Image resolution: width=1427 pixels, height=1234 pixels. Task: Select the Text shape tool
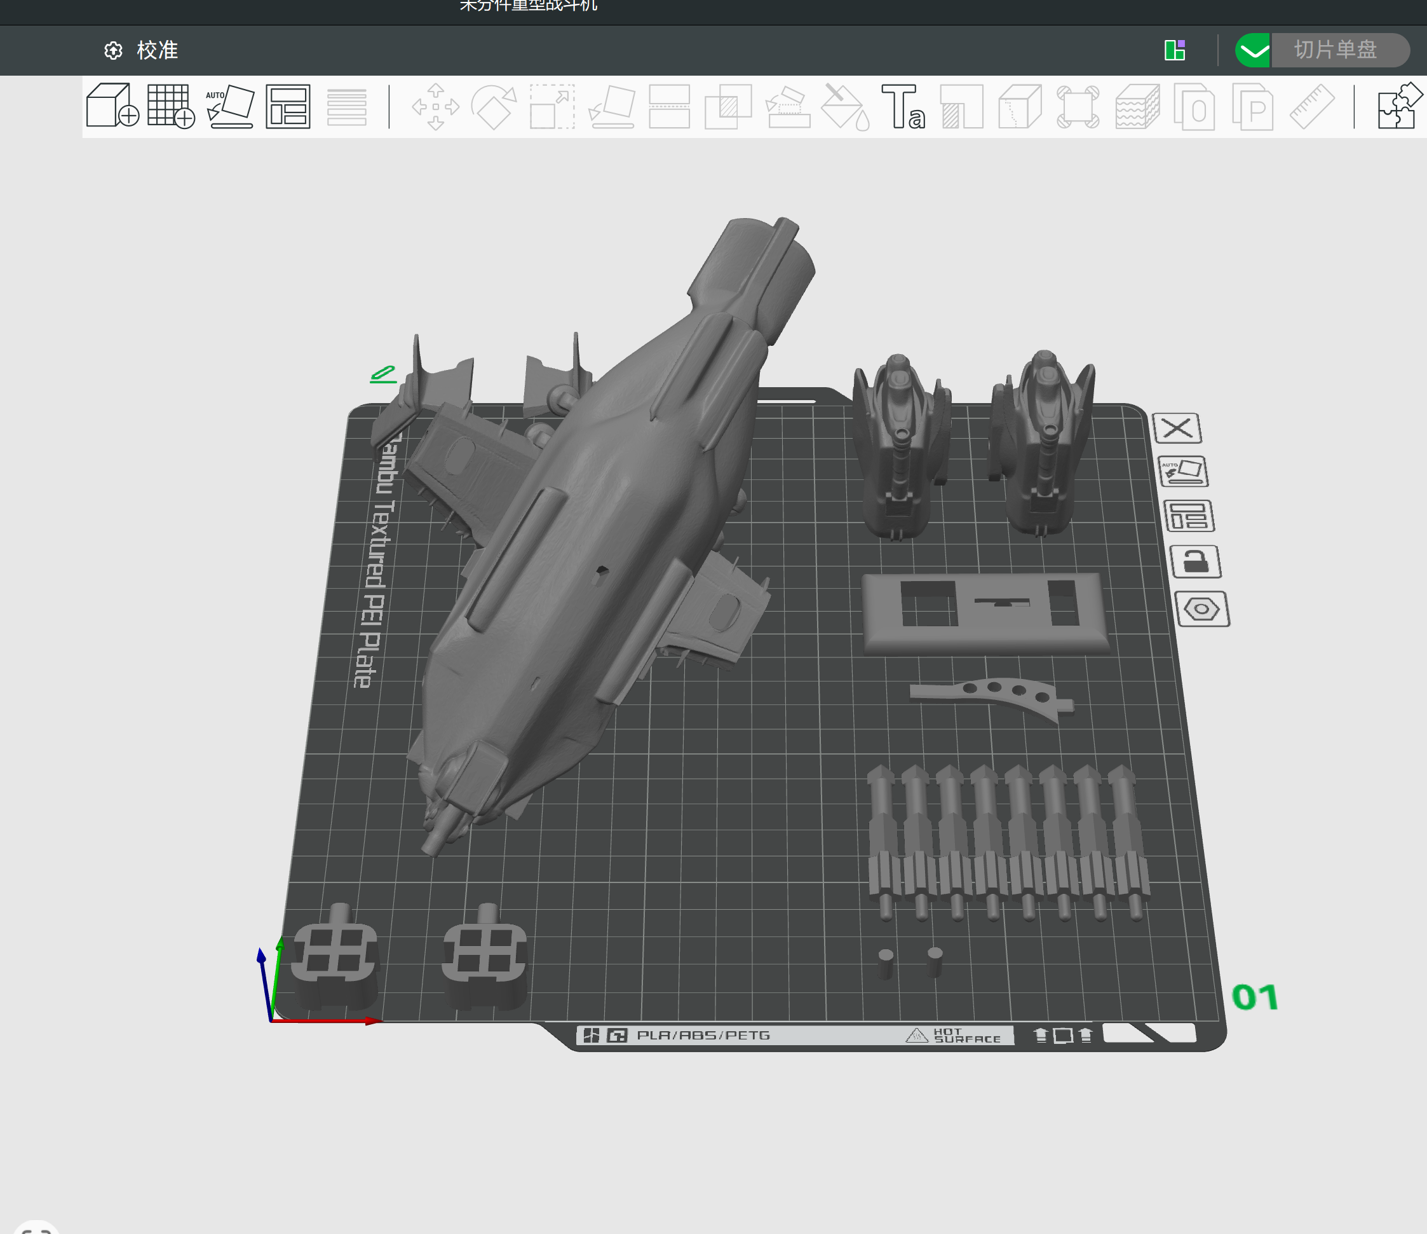point(903,107)
